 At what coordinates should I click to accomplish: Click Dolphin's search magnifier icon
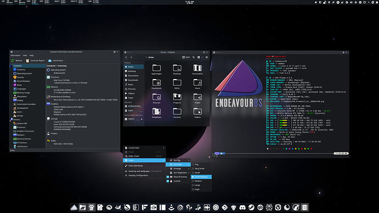(193, 57)
